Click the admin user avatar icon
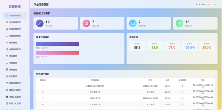The image size is (222, 110). [197, 4]
